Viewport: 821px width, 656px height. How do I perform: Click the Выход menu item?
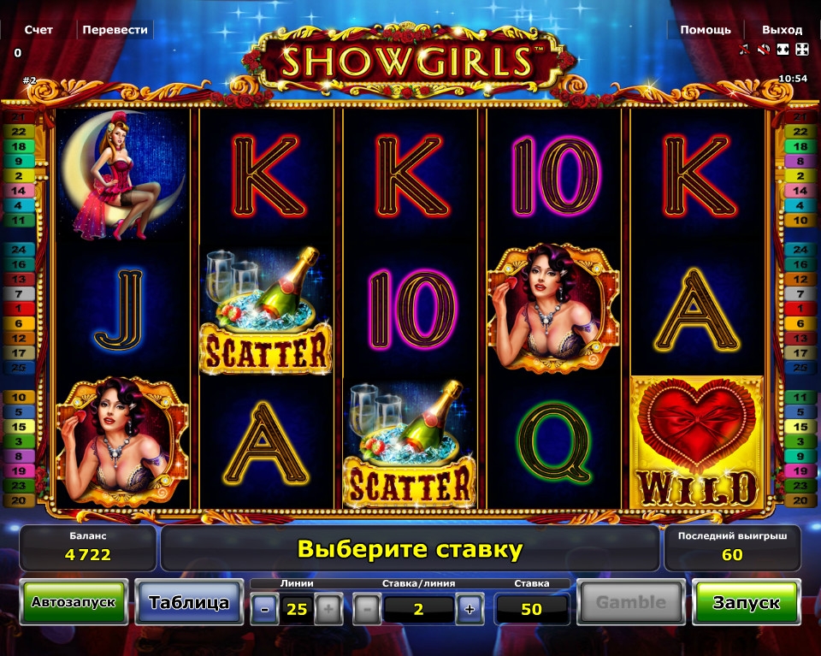coord(782,30)
